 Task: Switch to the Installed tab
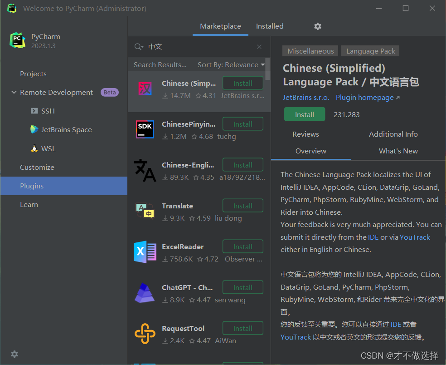click(270, 26)
